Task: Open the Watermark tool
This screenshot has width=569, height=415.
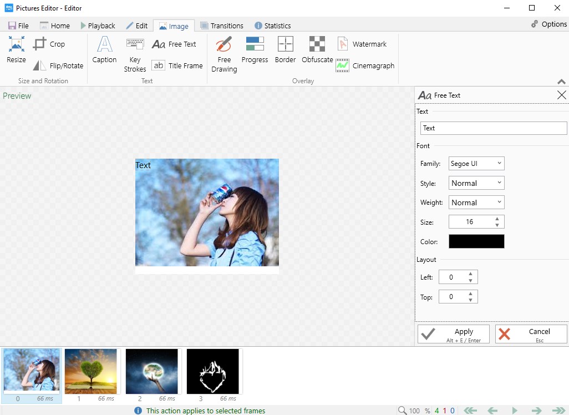Action: pos(362,44)
